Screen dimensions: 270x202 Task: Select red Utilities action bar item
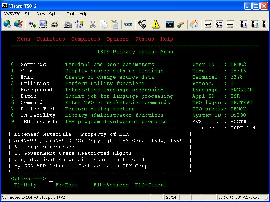coord(51,39)
